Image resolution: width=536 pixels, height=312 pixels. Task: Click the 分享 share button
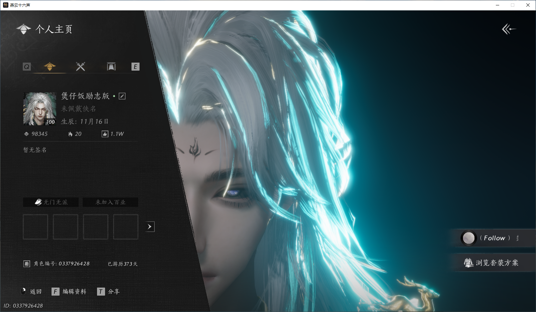click(x=108, y=292)
